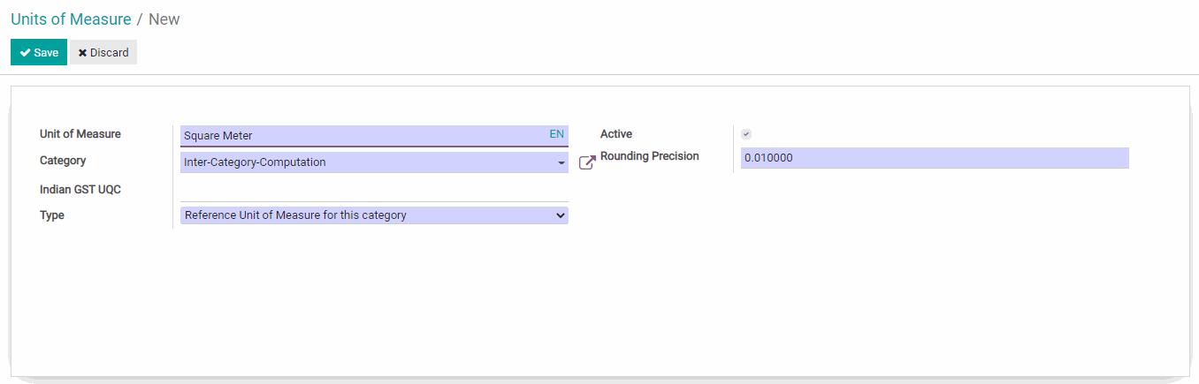Click into the Inter-Category-Computation category field

pyautogui.click(x=363, y=162)
